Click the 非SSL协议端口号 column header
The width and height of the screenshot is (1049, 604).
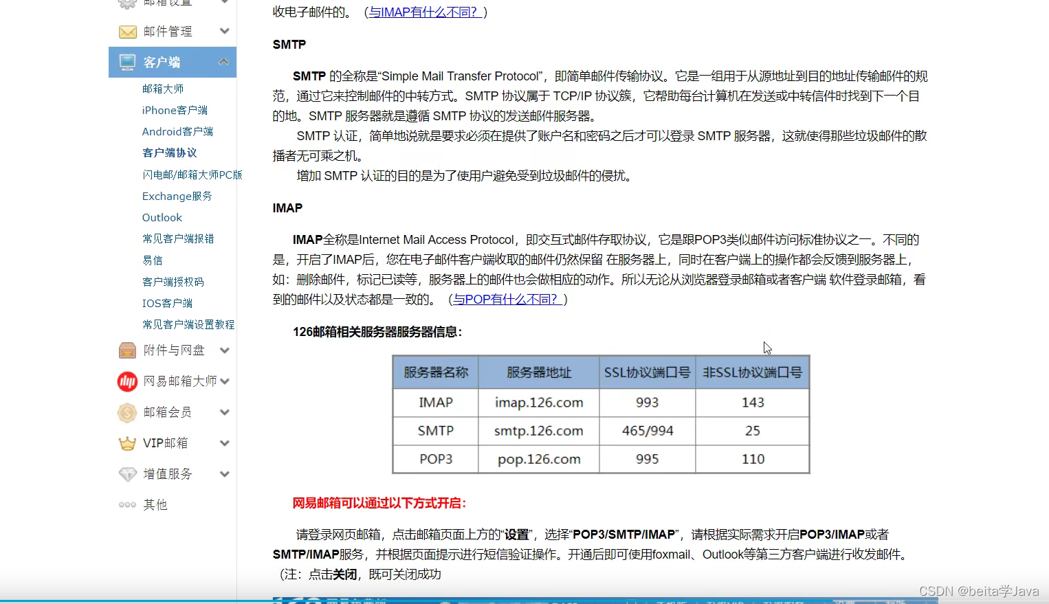(x=753, y=372)
